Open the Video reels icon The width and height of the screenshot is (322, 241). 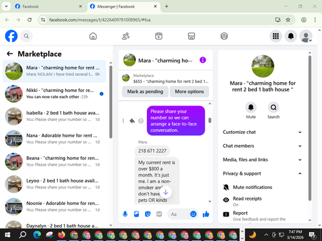click(158, 36)
